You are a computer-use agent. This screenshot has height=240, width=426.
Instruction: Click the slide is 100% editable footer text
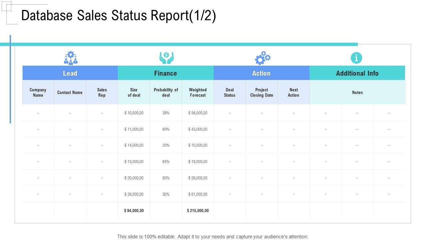(213, 237)
